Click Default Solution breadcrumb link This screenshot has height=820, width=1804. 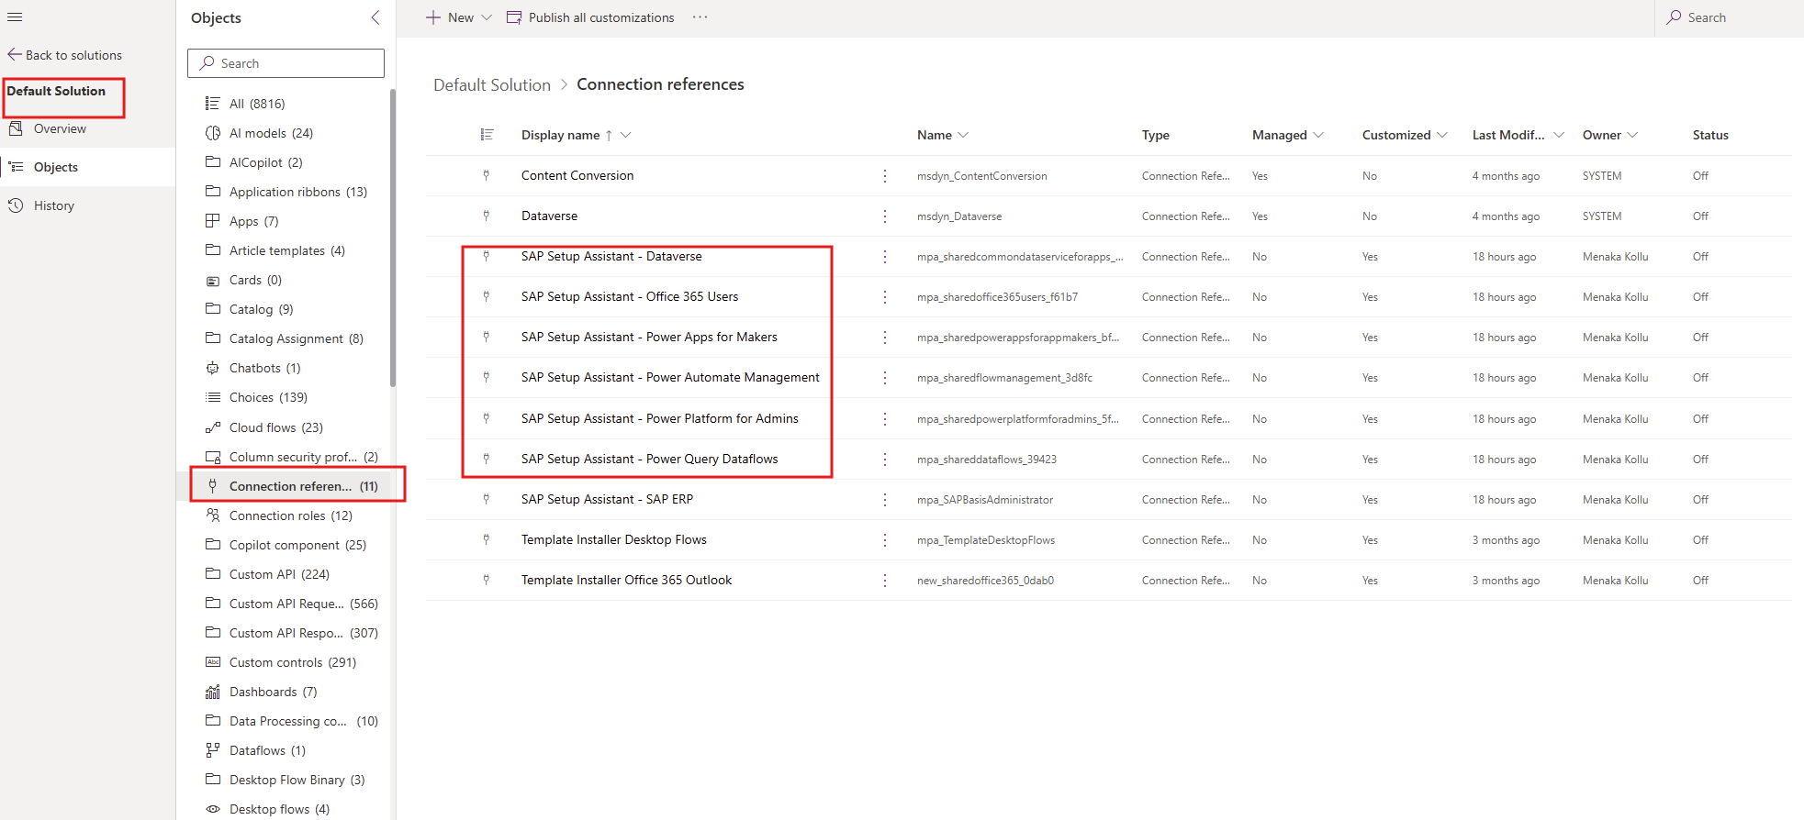pyautogui.click(x=492, y=84)
